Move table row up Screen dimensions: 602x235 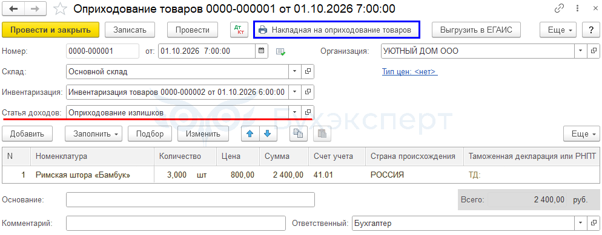250,134
